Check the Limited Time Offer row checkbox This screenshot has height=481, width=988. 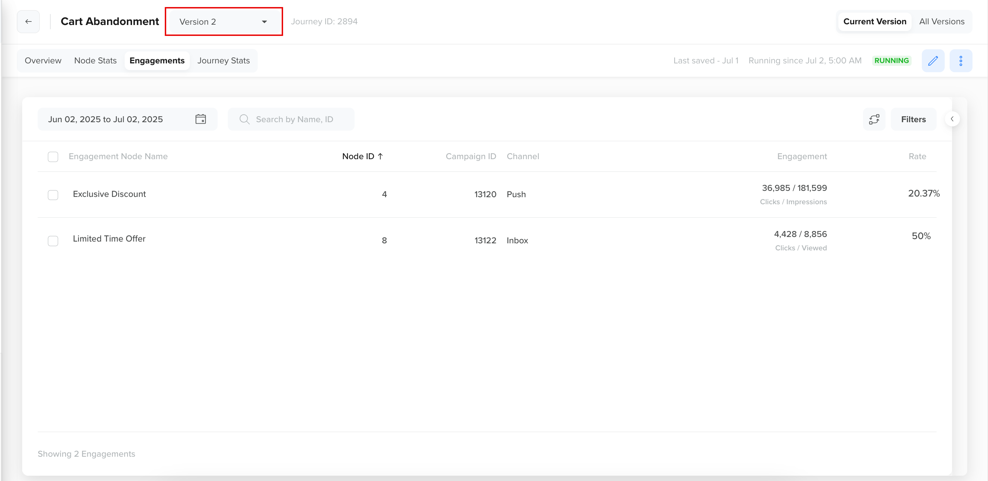[53, 241]
